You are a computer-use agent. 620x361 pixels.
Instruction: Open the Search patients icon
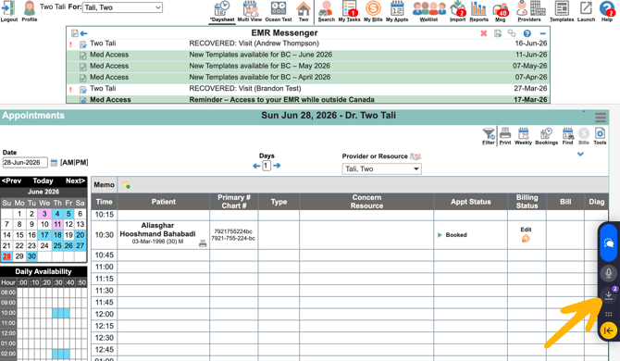coord(327,11)
